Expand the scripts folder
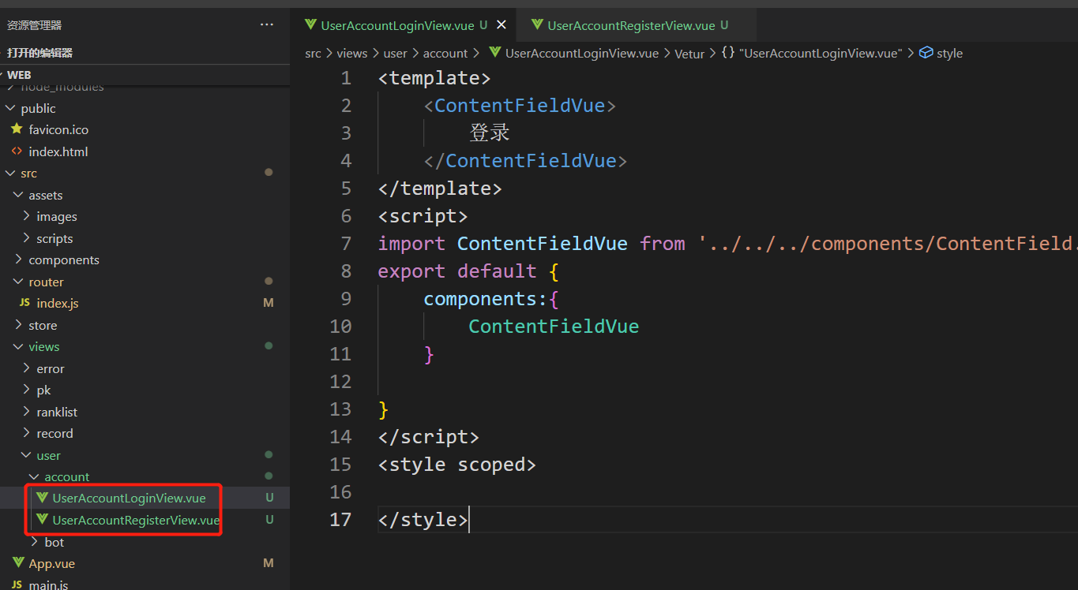Viewport: 1078px width, 590px height. tap(26, 238)
